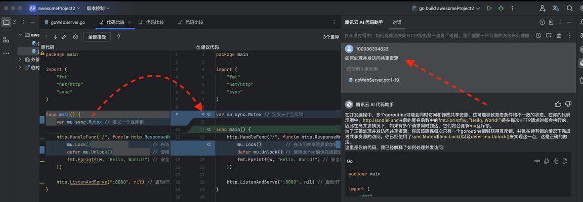Jump to the next difference with the down arrow
The width and height of the screenshot is (583, 202).
(55, 37)
